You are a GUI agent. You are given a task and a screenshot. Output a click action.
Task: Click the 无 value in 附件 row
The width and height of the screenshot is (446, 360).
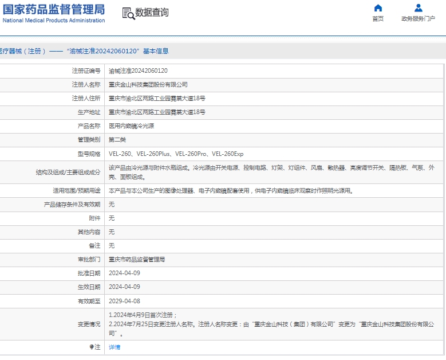[x=112, y=218]
